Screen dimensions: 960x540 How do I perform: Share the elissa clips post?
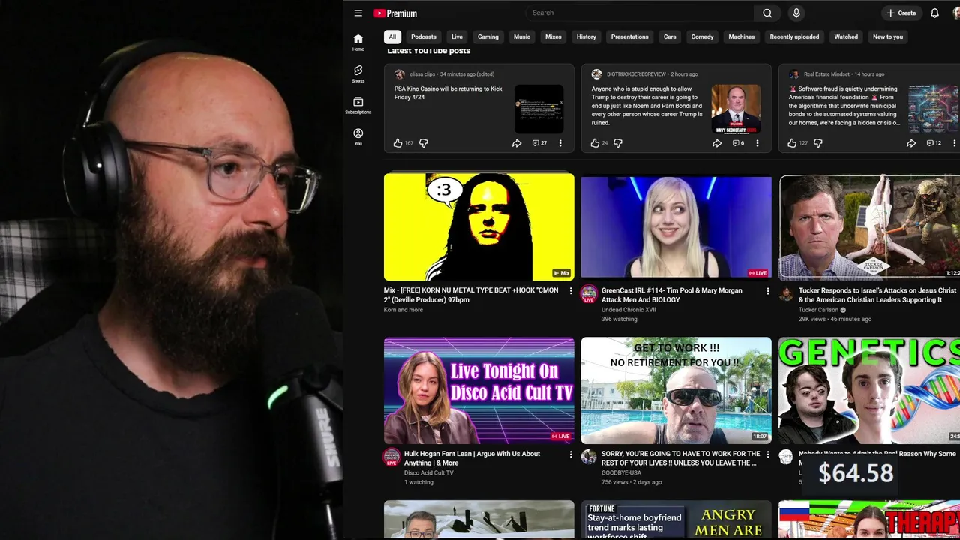[517, 143]
